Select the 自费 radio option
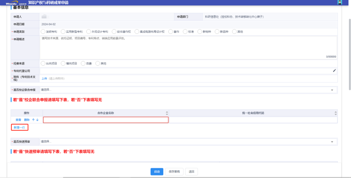 pyautogui.click(x=83, y=63)
